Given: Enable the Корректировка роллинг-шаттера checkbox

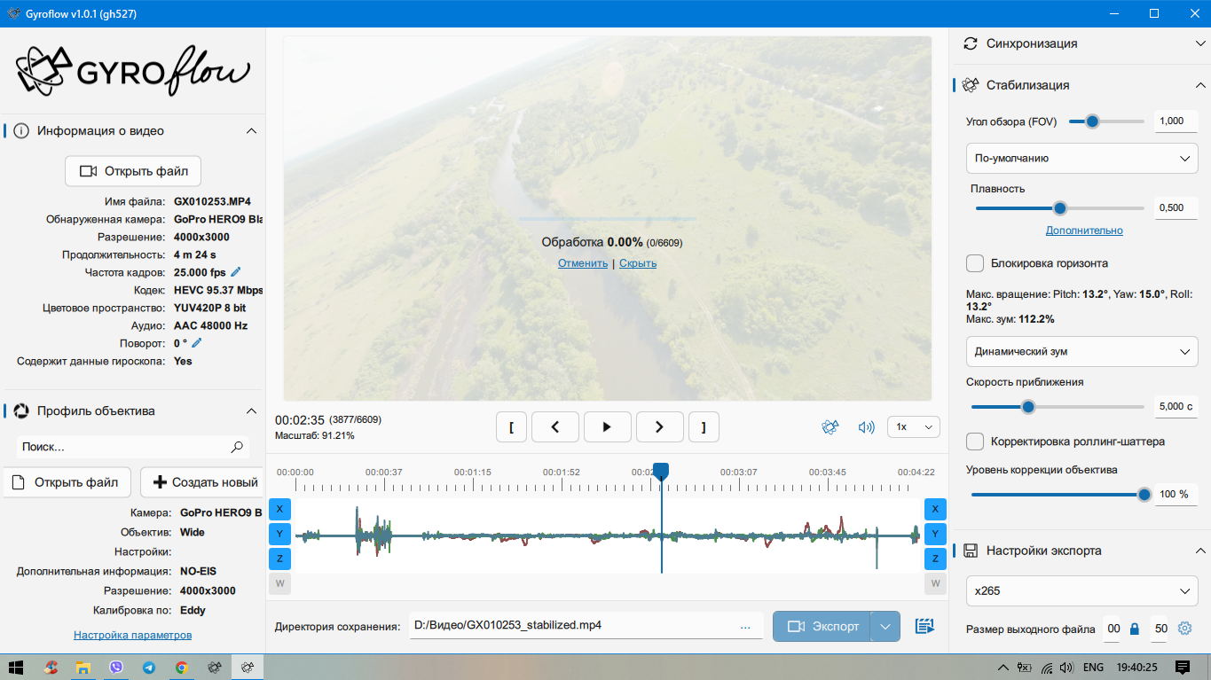Looking at the screenshot, I should pos(974,440).
